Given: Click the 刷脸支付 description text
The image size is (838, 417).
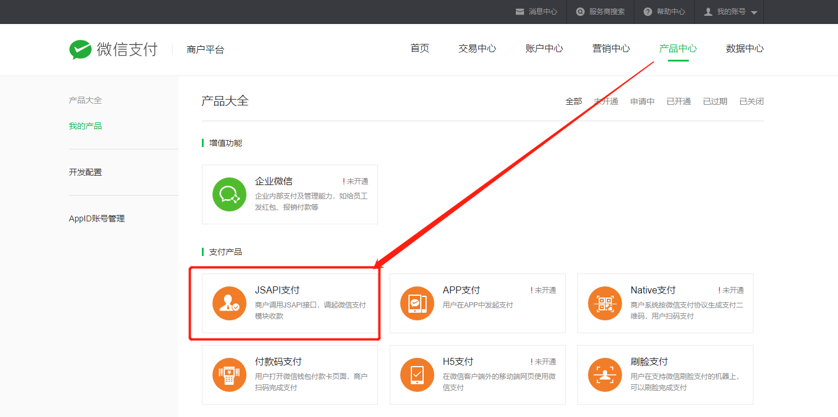Looking at the screenshot, I should pos(685,382).
